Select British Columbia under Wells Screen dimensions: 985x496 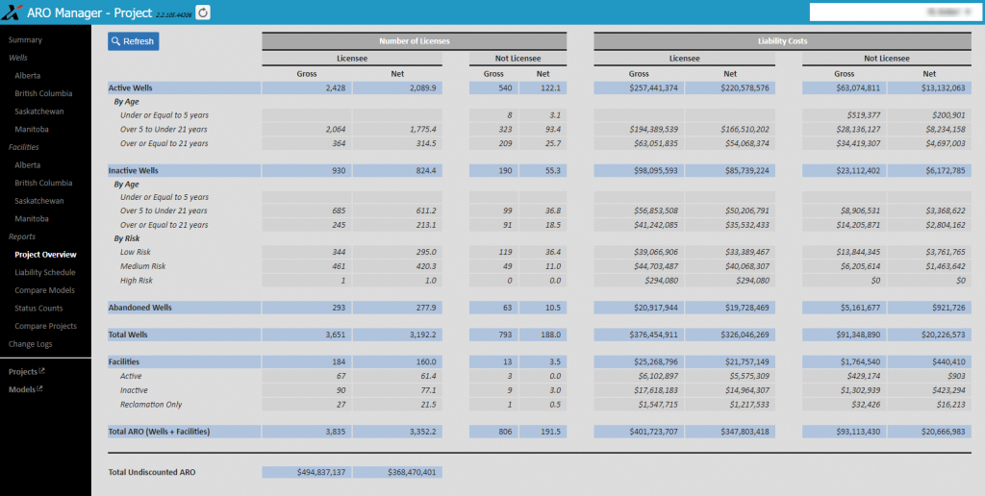coord(43,93)
